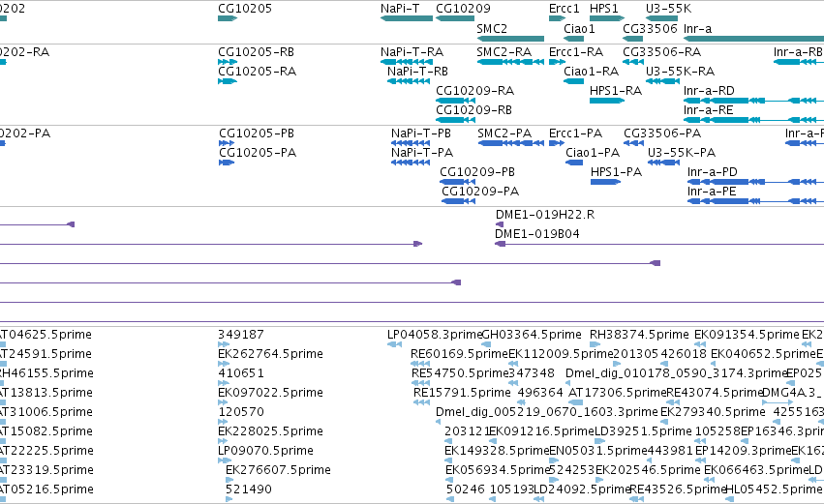Select the SMC2-PA protein label
824x504 pixels.
pos(504,133)
